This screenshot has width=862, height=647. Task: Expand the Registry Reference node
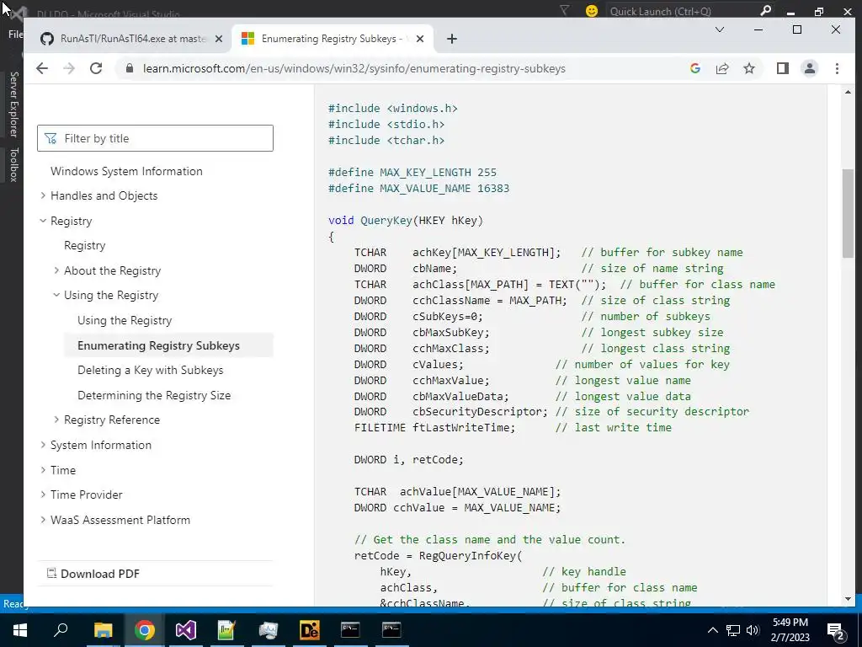coord(56,420)
